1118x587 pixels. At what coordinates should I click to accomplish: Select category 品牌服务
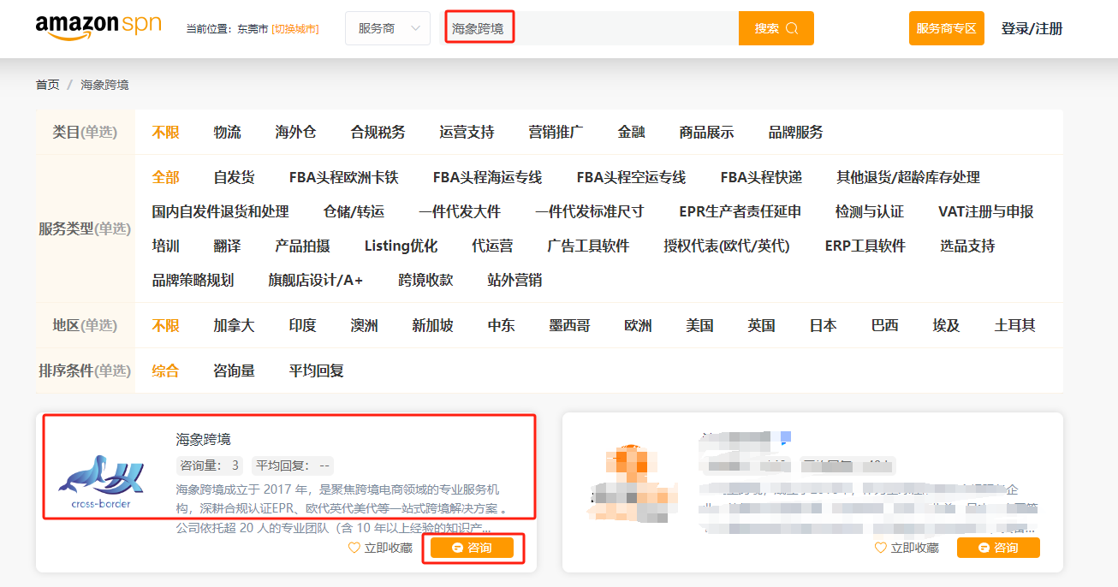pos(796,132)
